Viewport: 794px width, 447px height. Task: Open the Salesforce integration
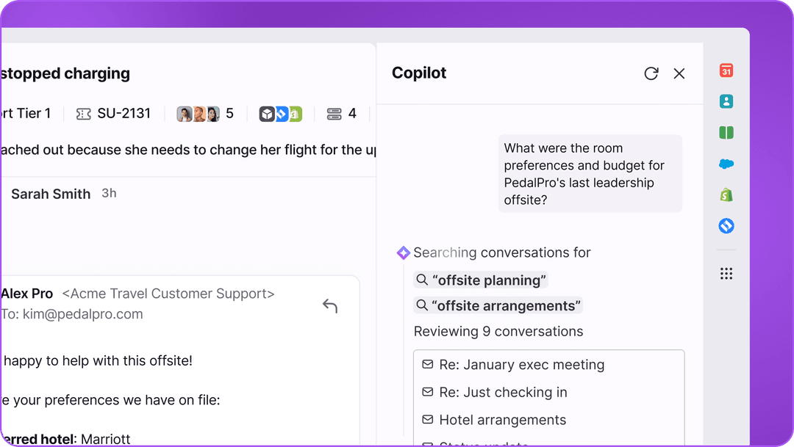click(x=726, y=164)
